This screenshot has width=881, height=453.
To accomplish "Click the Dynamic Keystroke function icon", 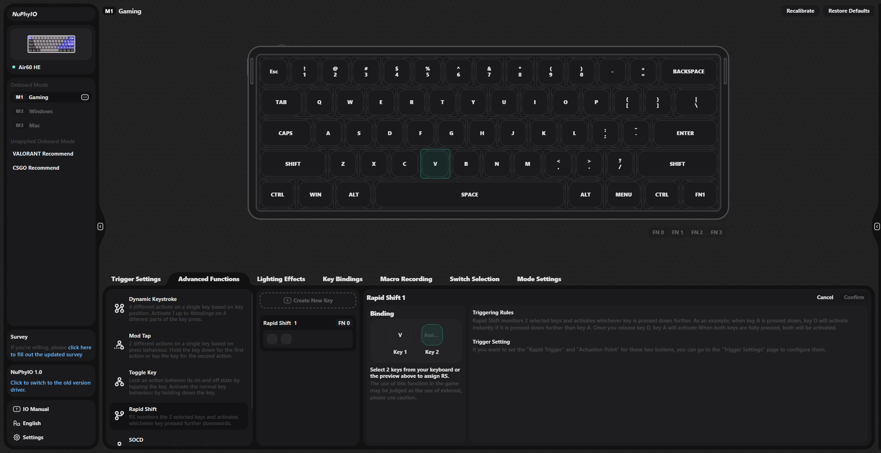I will point(119,309).
